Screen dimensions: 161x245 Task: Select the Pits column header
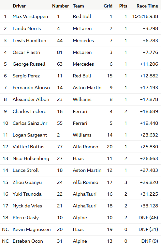click(123, 6)
